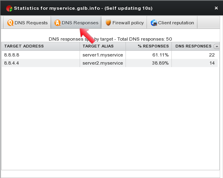223x178 pixels.
Task: Sort by % RESPONSES column header
Action: pyautogui.click(x=149, y=46)
